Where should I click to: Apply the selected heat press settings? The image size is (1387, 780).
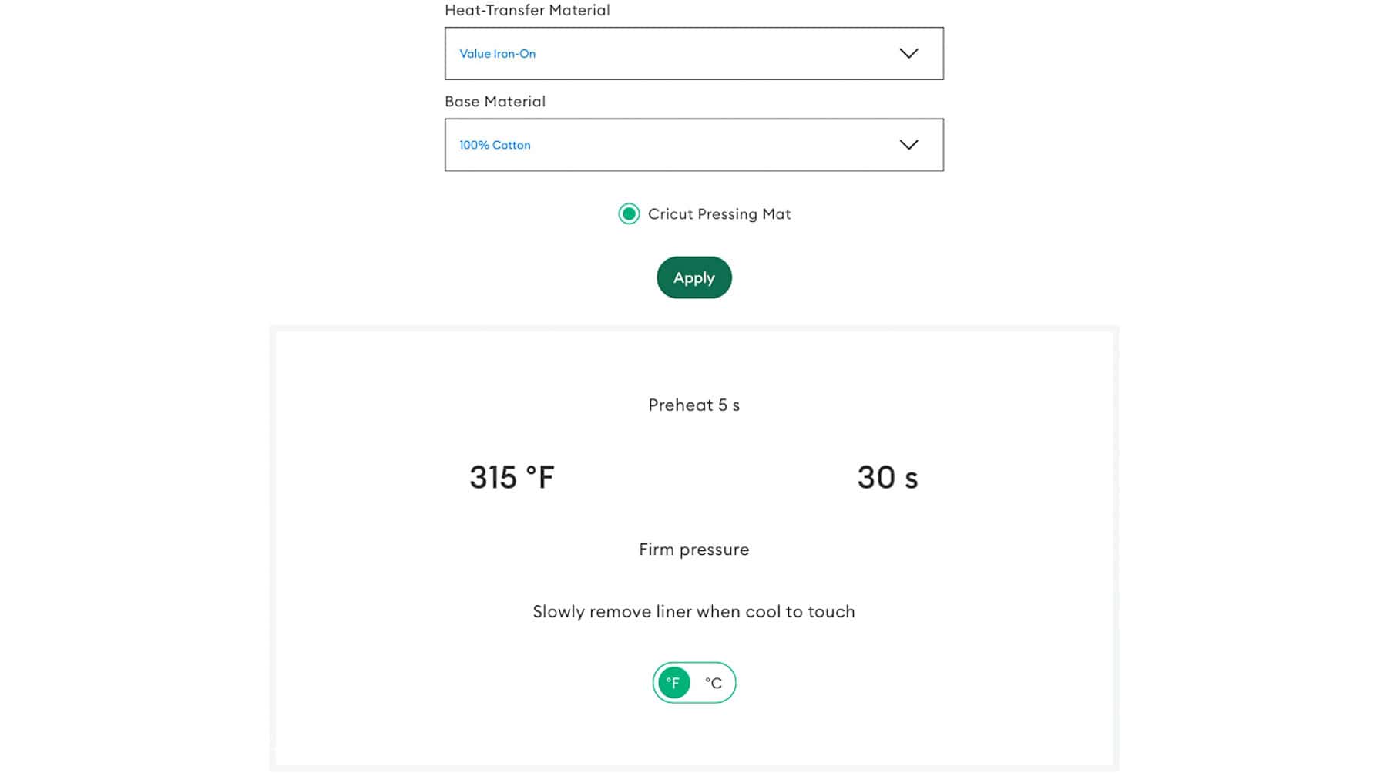point(693,277)
